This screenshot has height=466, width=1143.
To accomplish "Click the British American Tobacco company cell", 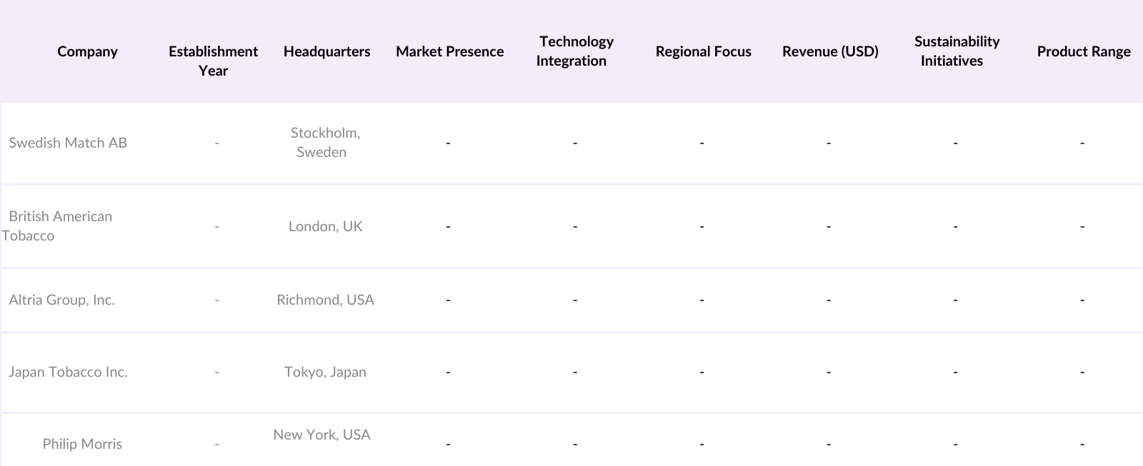I will [59, 226].
